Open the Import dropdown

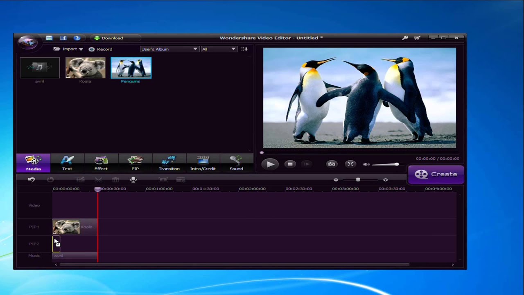click(68, 49)
